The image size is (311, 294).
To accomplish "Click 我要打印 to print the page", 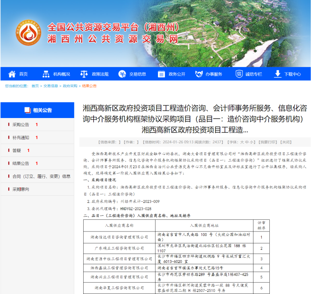I will (x=268, y=142).
